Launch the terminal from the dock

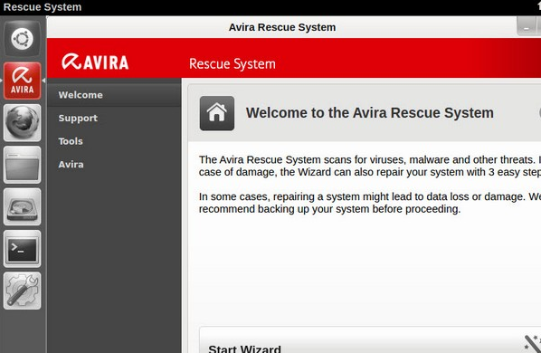click(x=22, y=249)
